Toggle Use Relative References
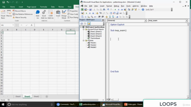Image resolution: width=191 pixels, height=107 pixels. coord(23,14)
